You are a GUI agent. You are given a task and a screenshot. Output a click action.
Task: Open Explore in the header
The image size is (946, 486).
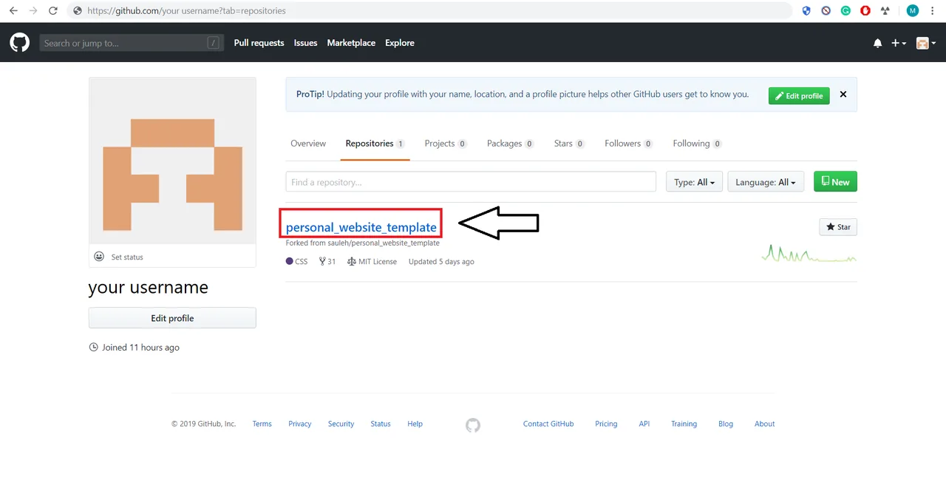(x=400, y=43)
